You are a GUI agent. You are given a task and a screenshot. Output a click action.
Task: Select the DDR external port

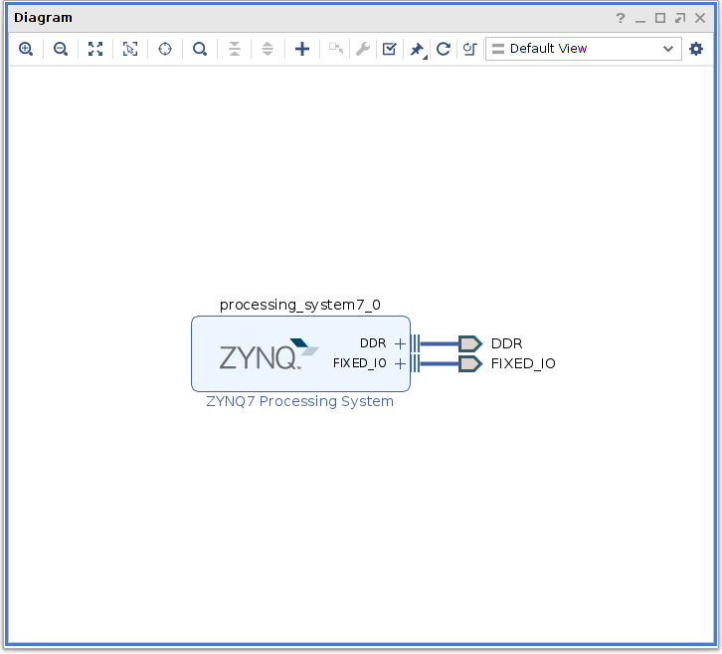pyautogui.click(x=470, y=343)
